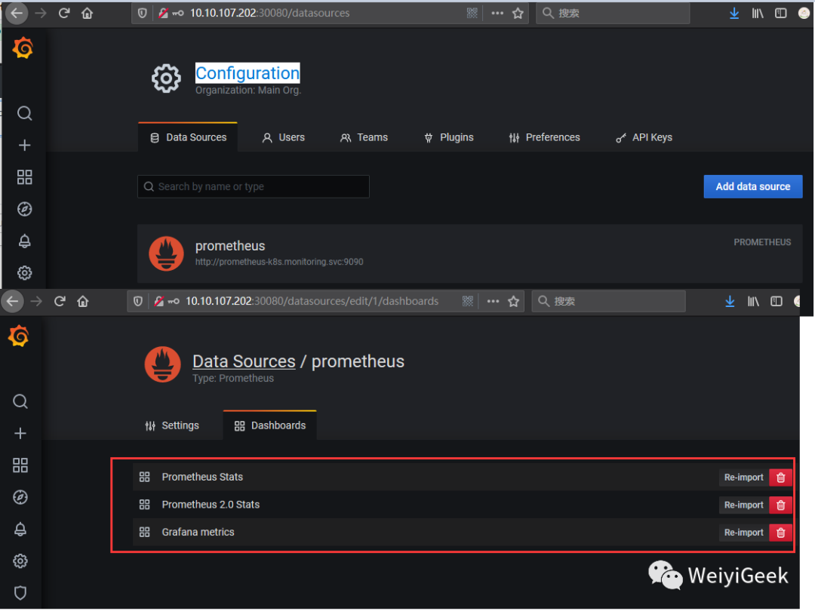Screen dimensions: 815x614
Task: Focus bottom browser address bar URL
Action: (x=312, y=301)
